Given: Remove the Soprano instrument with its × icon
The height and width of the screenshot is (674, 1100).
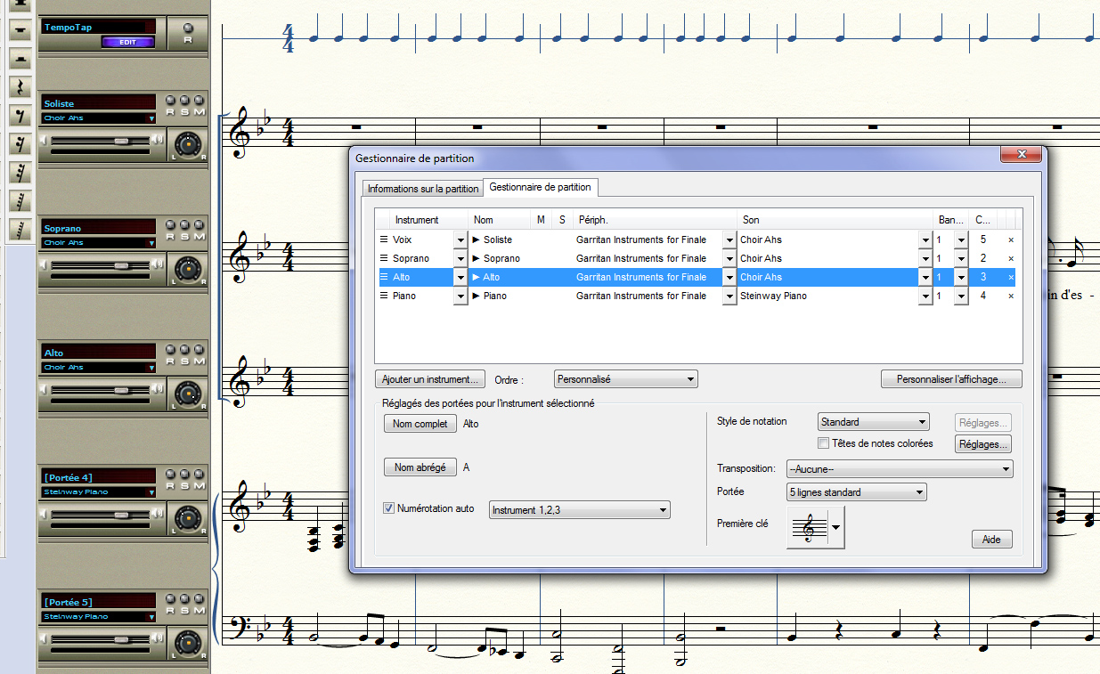Looking at the screenshot, I should 1010,258.
